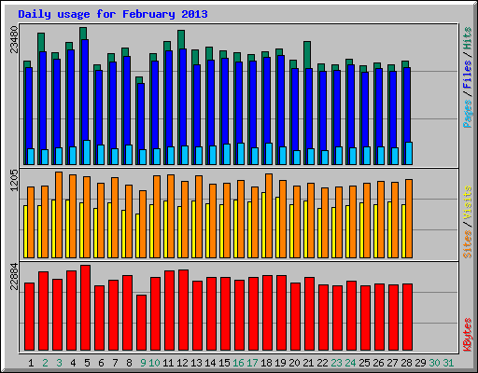Image resolution: width=478 pixels, height=373 pixels.
Task: Select the yellow sites bar for day 9
Action: [x=137, y=236]
